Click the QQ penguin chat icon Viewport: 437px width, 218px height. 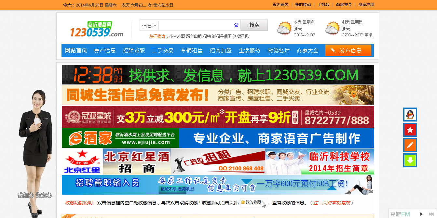click(410, 114)
